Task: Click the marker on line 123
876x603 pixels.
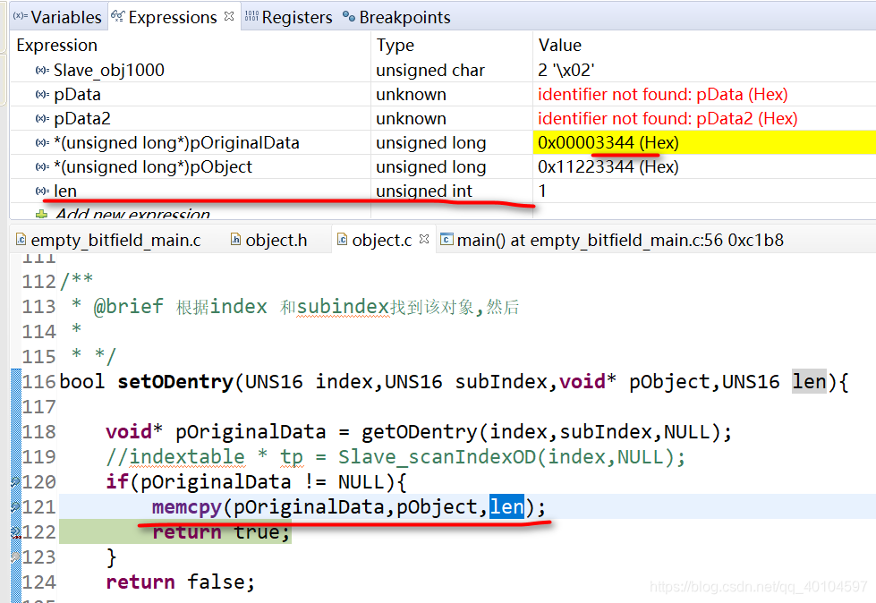Action: pyautogui.click(x=15, y=556)
